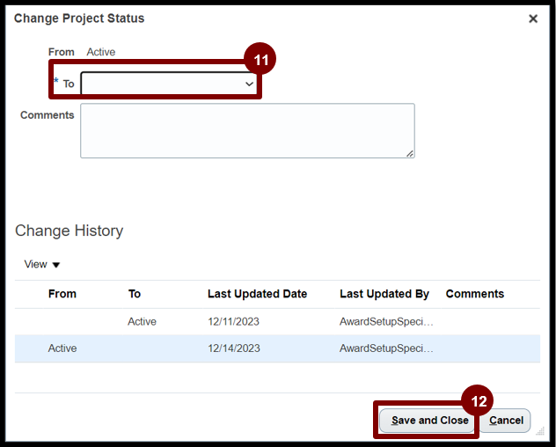Viewport: 556px width, 447px height.
Task: Cancel the status change
Action: point(506,421)
